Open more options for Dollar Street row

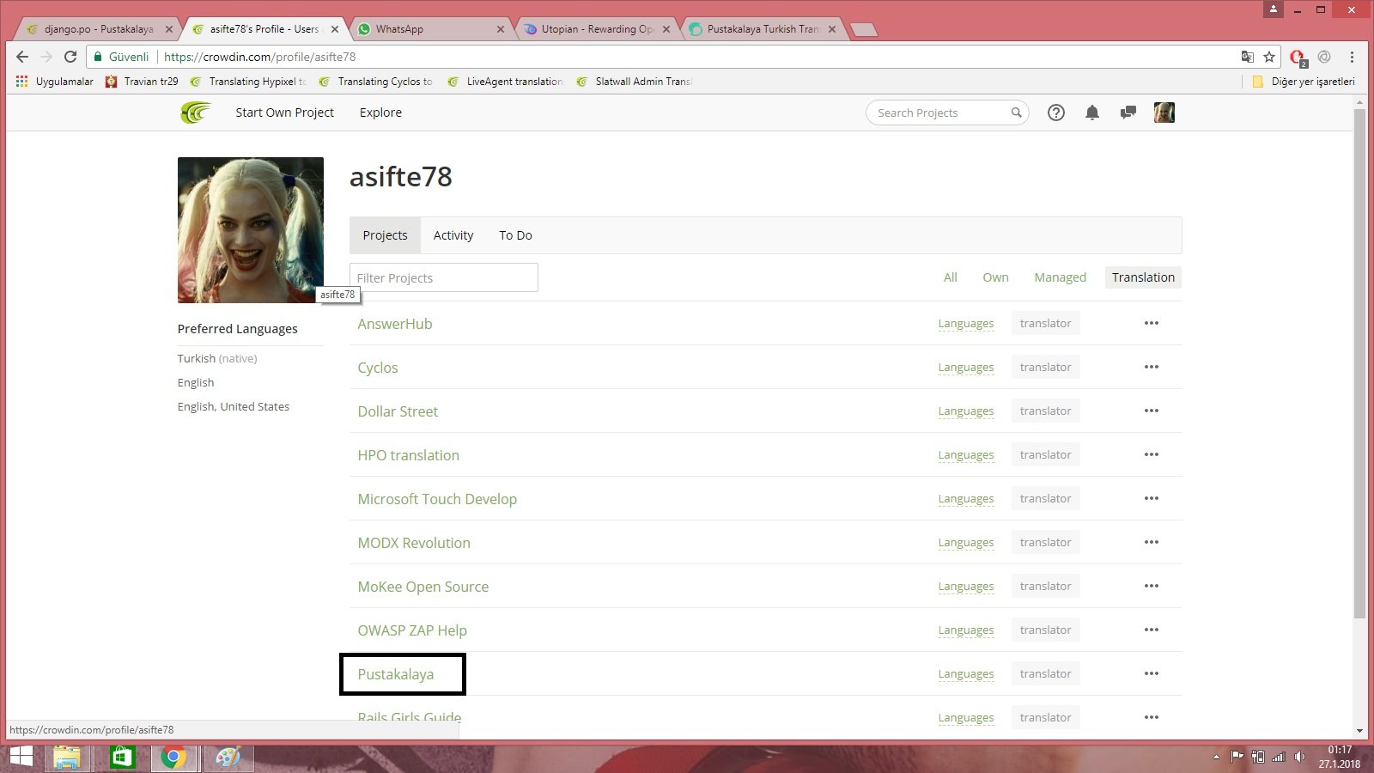point(1152,411)
